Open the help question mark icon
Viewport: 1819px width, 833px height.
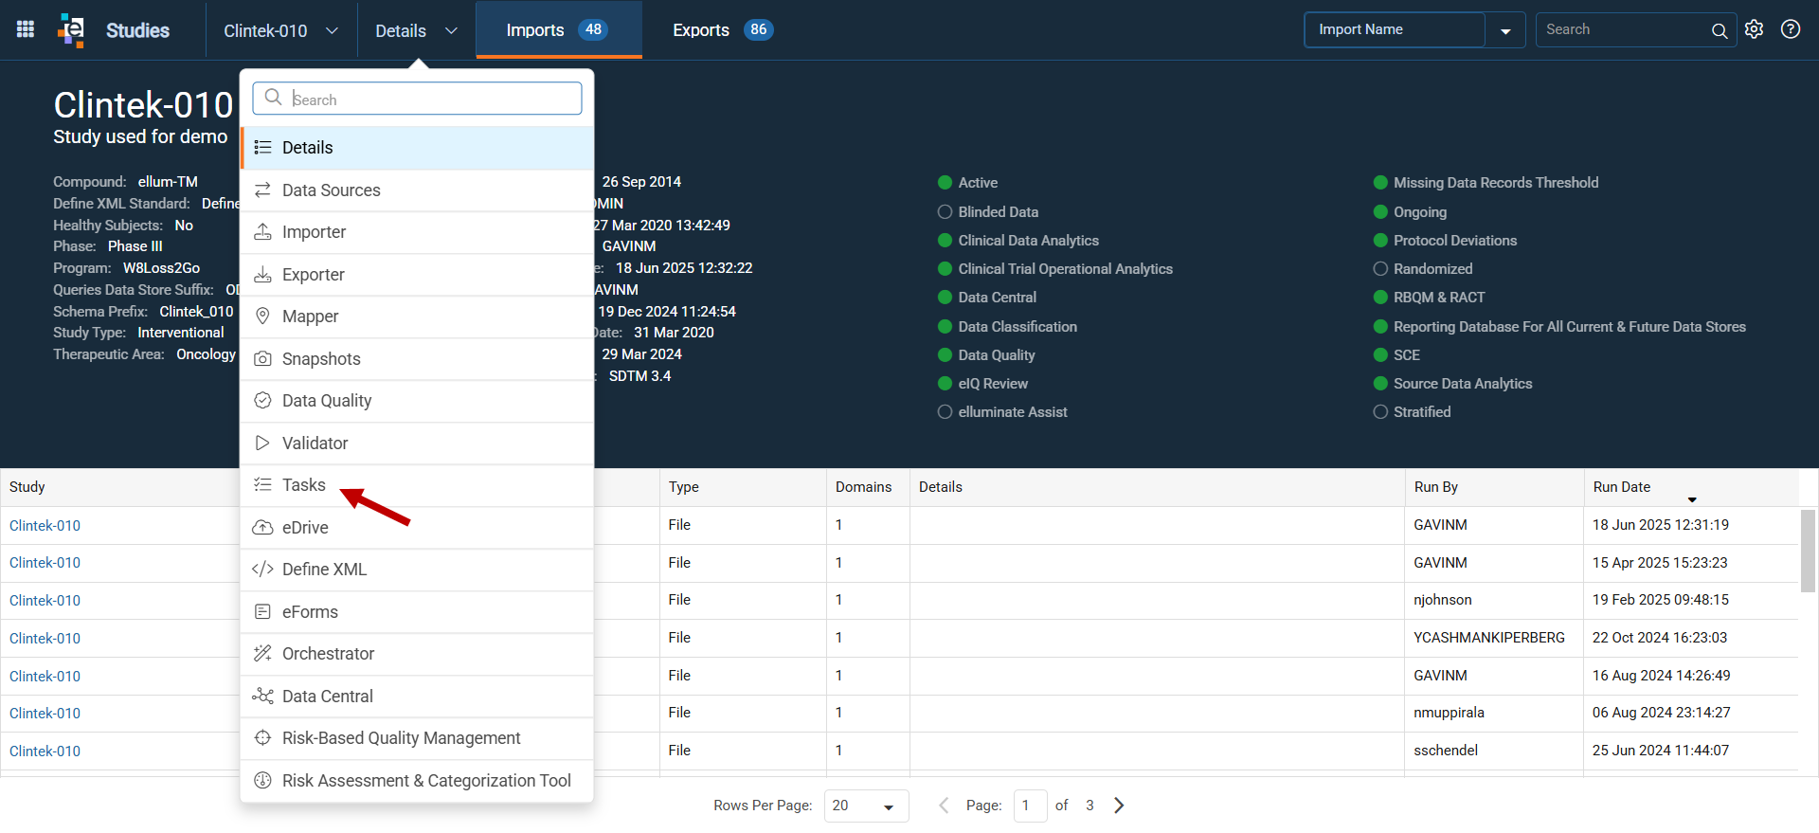click(1791, 29)
